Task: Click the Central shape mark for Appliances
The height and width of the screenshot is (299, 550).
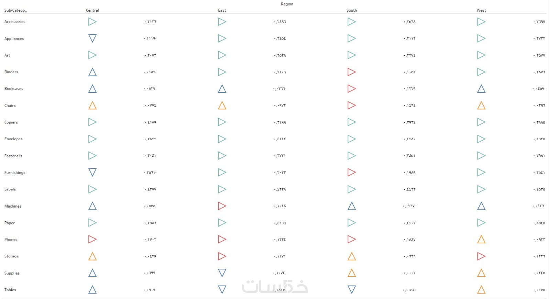Action: (92, 38)
